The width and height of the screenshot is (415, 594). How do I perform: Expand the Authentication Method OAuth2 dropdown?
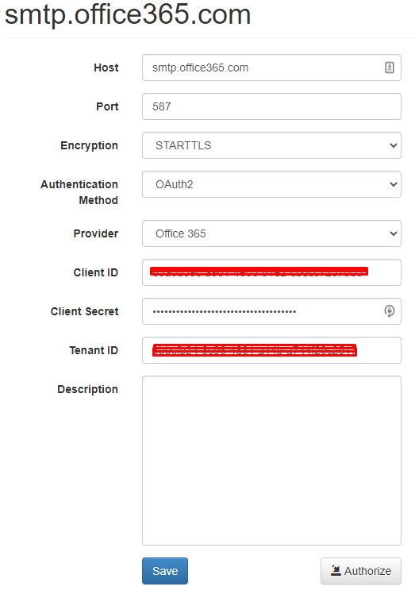[271, 184]
